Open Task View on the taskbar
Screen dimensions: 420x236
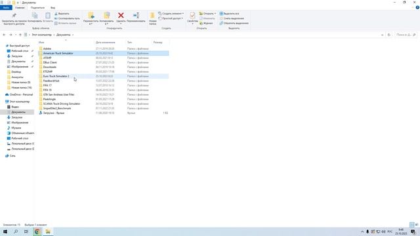pyautogui.click(x=26, y=231)
